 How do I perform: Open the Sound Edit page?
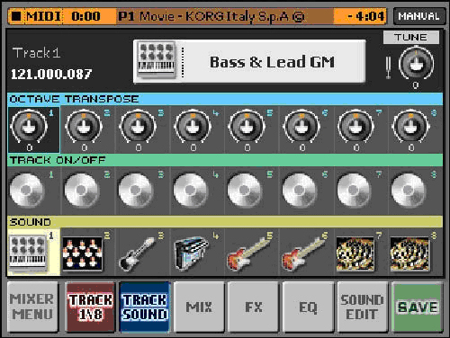363,307
